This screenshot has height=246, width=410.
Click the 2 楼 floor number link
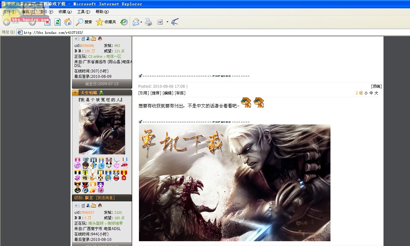click(359, 93)
